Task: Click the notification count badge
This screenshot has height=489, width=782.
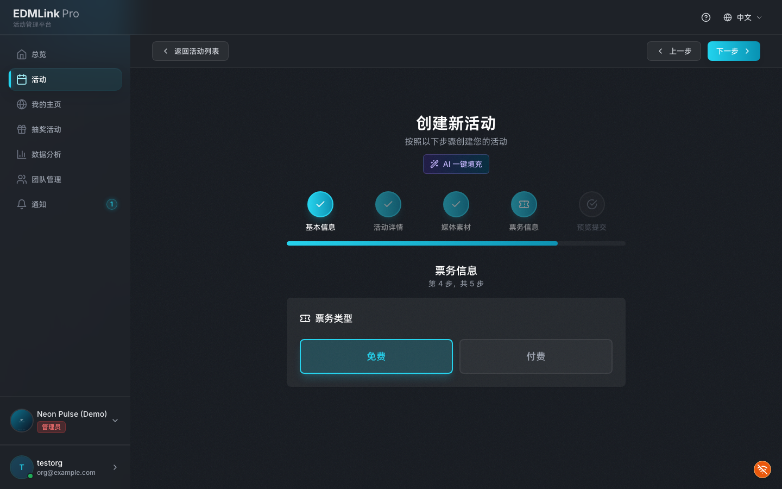Action: 112,204
